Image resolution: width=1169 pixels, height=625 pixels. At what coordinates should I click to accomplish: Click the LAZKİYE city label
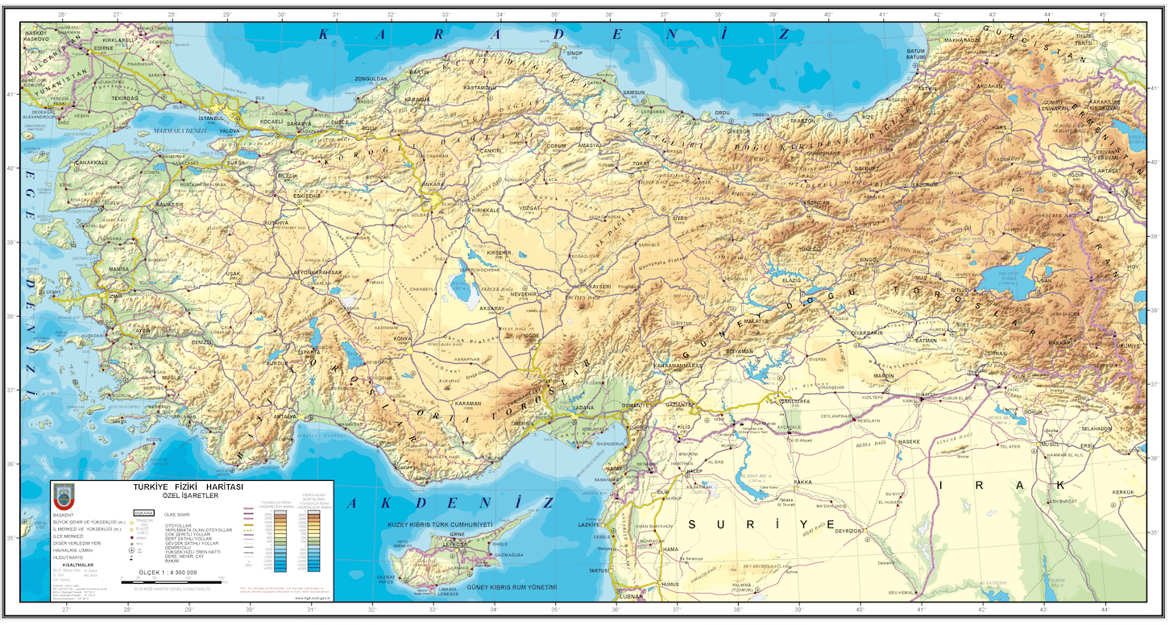[x=590, y=524]
